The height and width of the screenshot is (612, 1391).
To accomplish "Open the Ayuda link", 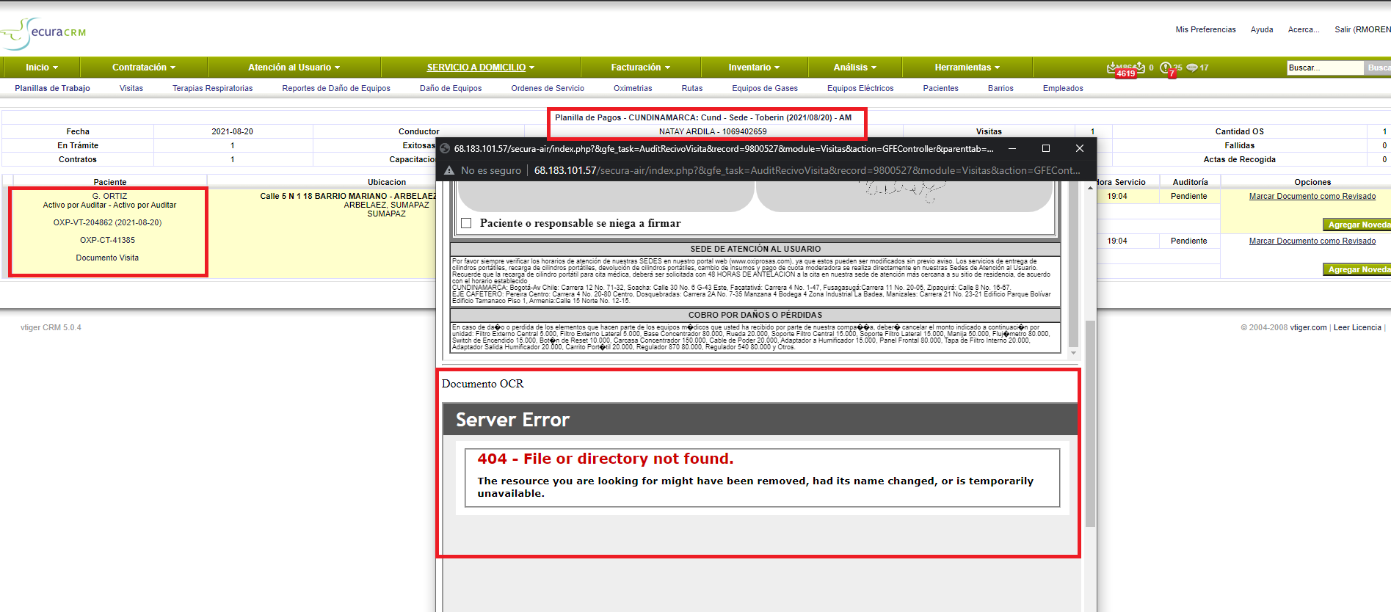I will (x=1262, y=30).
